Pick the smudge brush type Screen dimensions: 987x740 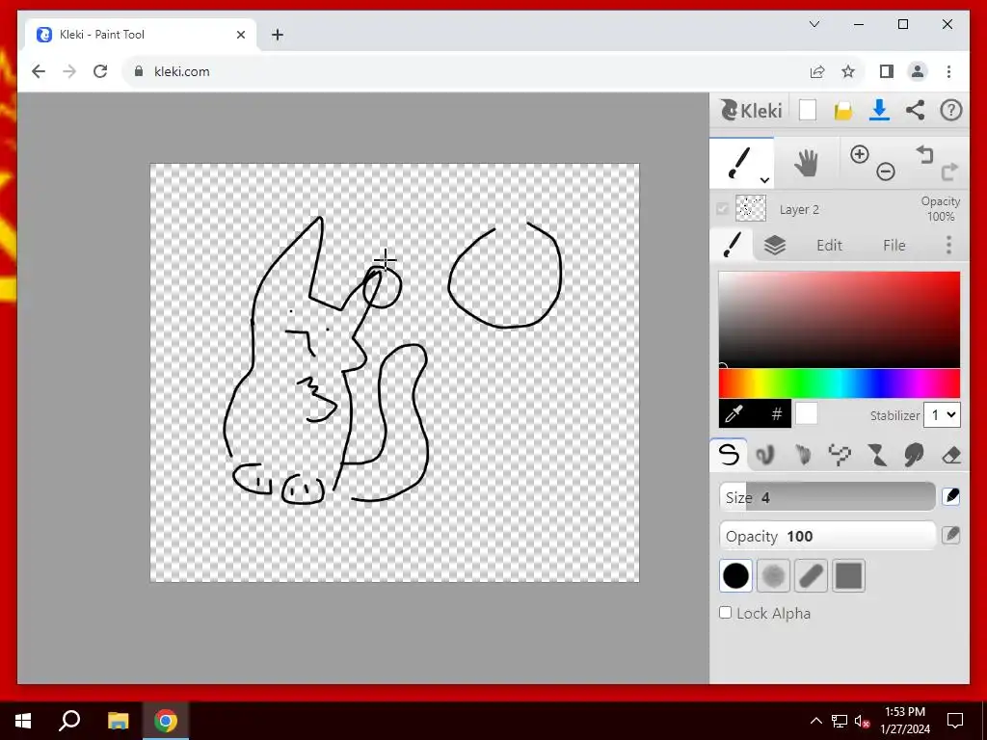[914, 455]
